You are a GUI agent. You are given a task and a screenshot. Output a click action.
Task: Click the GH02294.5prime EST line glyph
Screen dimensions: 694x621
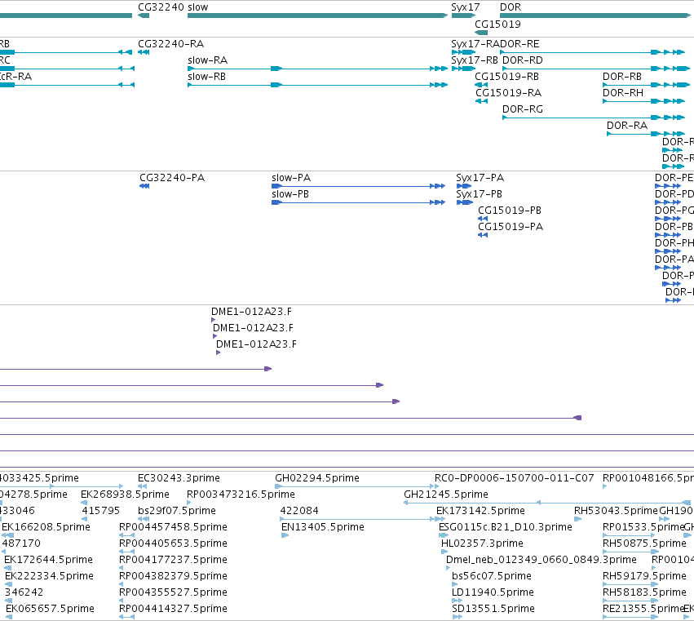click(x=356, y=486)
